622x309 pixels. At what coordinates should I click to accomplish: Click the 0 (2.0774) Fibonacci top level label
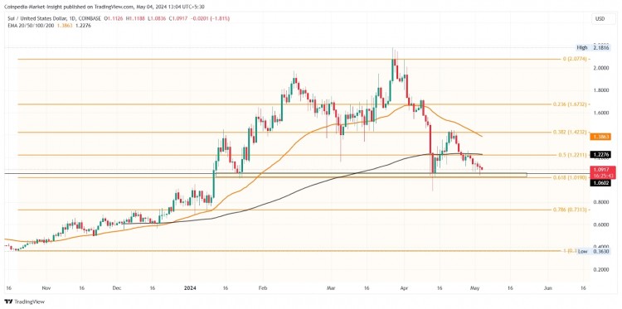click(576, 59)
